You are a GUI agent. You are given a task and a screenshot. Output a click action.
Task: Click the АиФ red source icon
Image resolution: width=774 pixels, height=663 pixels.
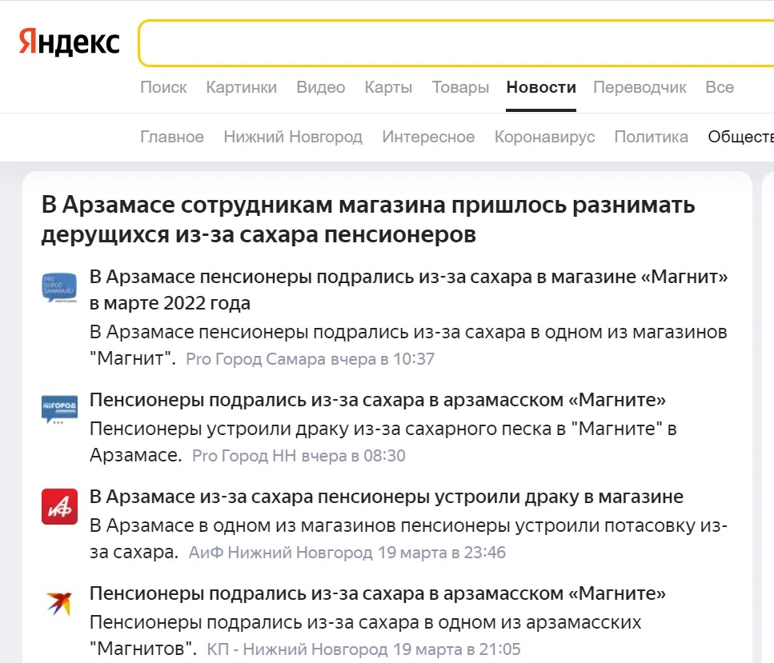[59, 506]
